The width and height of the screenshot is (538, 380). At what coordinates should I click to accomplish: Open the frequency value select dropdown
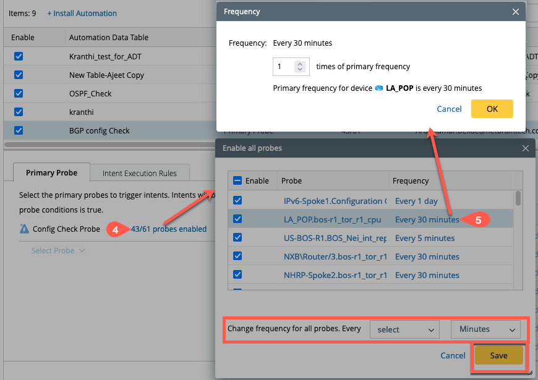[x=404, y=329]
